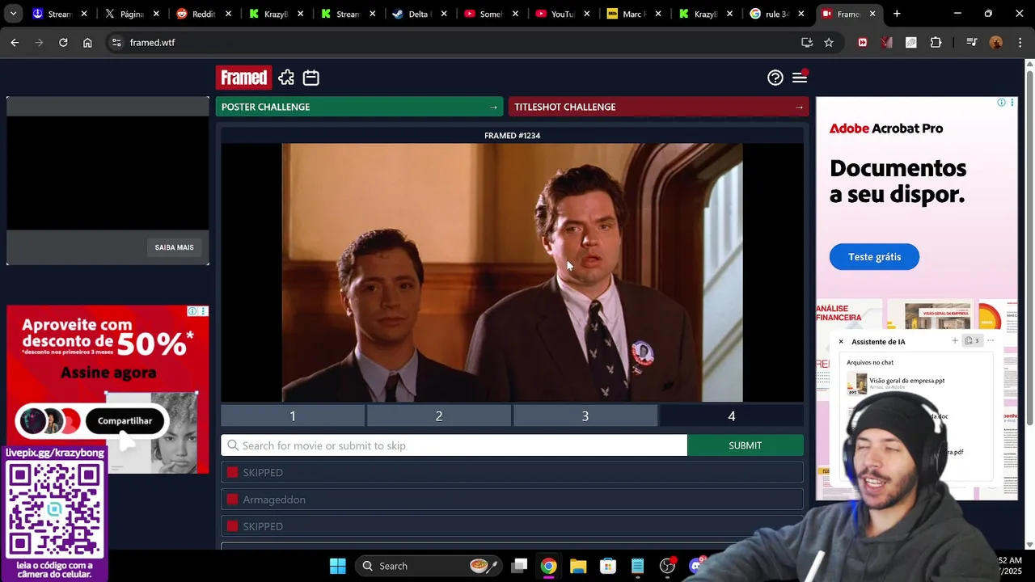Image resolution: width=1035 pixels, height=582 pixels.
Task: Open the hamburger menu on Framed
Action: click(x=800, y=78)
